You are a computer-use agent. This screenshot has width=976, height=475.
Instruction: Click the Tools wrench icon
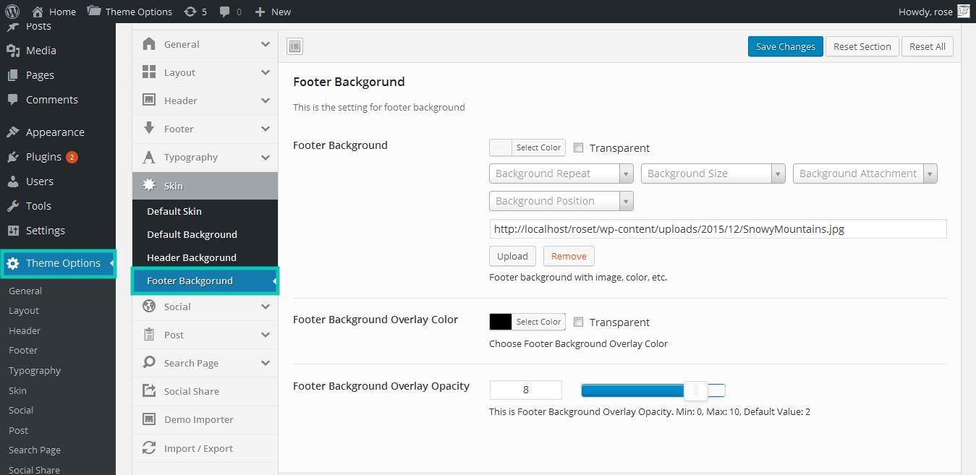pos(13,206)
